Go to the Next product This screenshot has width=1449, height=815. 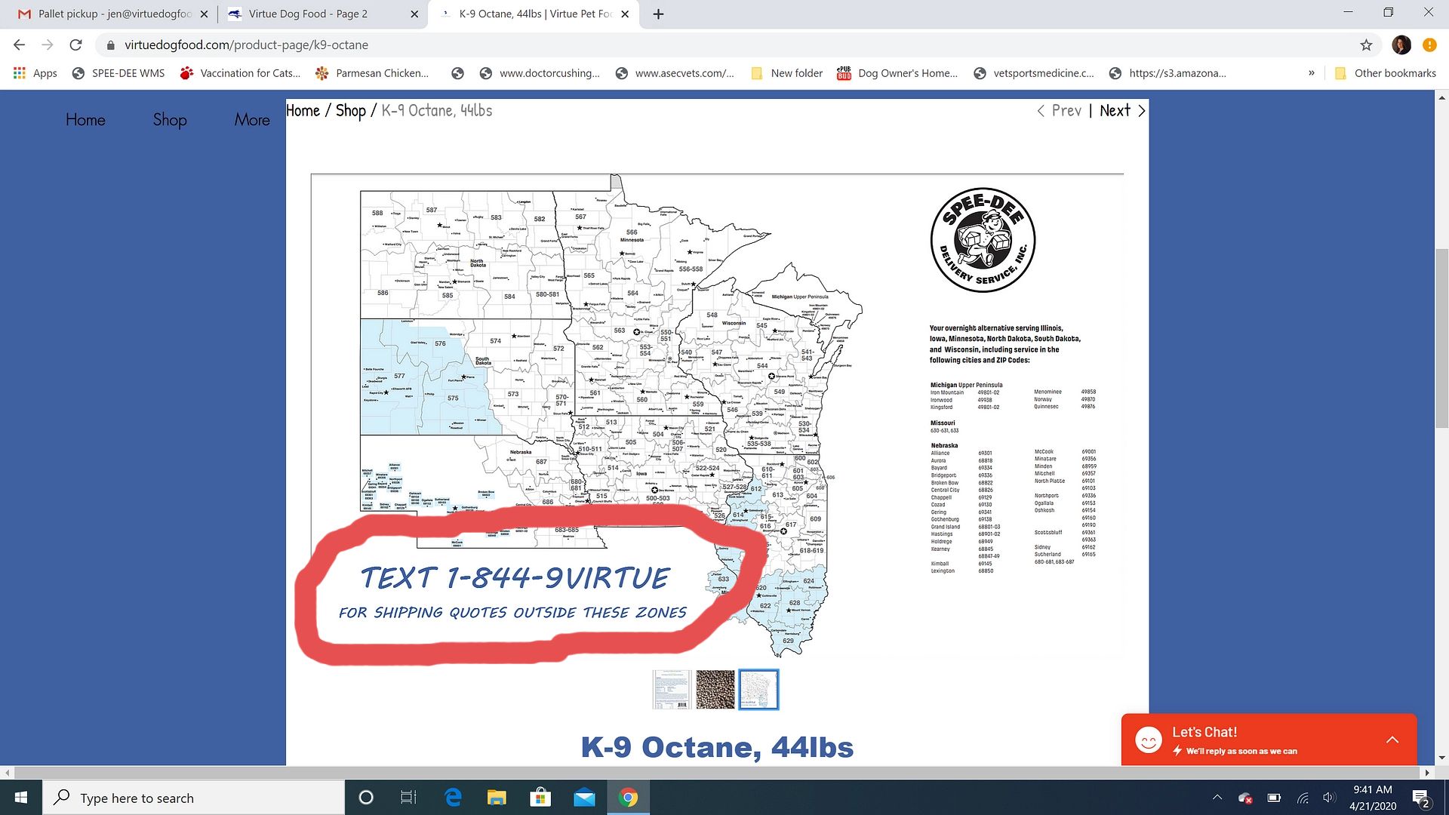coord(1122,111)
